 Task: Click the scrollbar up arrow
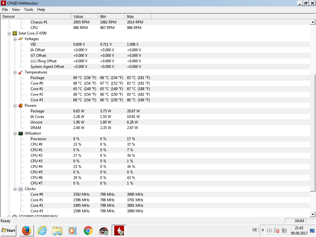pyautogui.click(x=313, y=22)
